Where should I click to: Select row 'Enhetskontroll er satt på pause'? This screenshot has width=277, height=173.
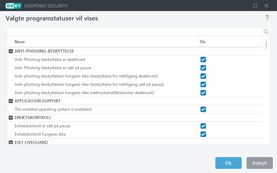click(135, 126)
